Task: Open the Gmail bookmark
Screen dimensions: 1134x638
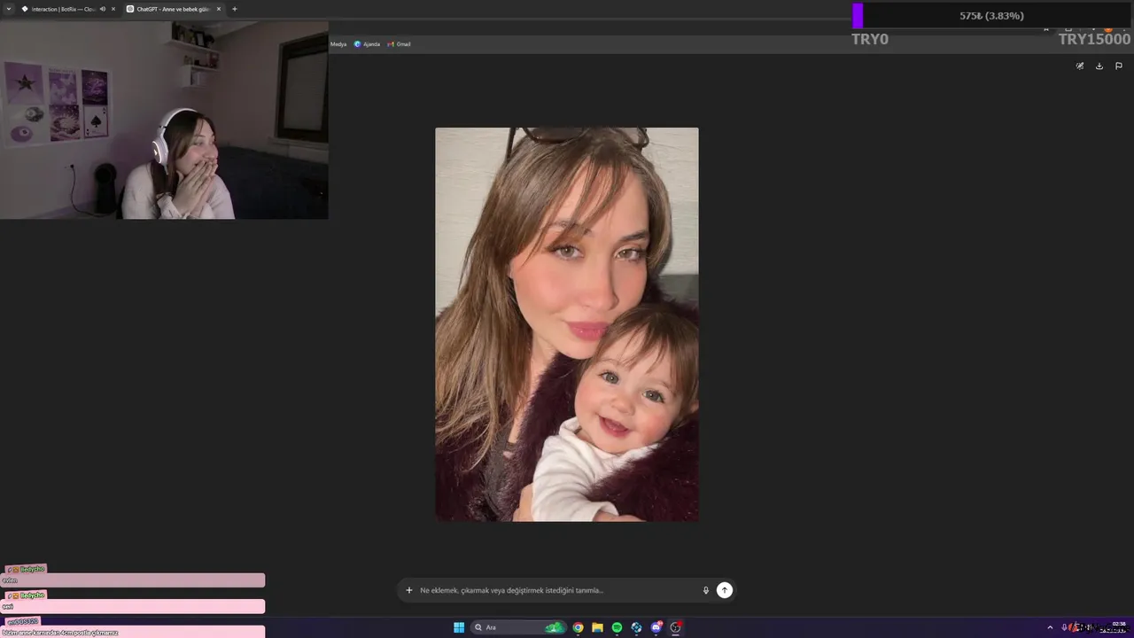Action: point(399,43)
